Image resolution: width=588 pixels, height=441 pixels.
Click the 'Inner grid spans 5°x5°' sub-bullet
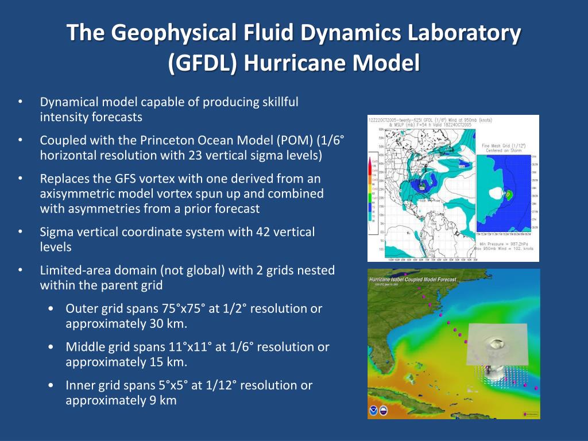tap(188, 392)
